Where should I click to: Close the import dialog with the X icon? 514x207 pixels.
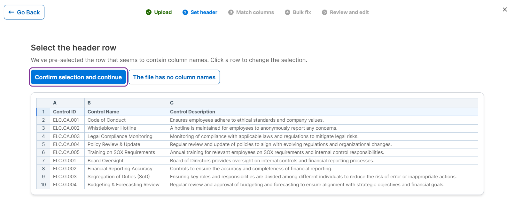[505, 10]
